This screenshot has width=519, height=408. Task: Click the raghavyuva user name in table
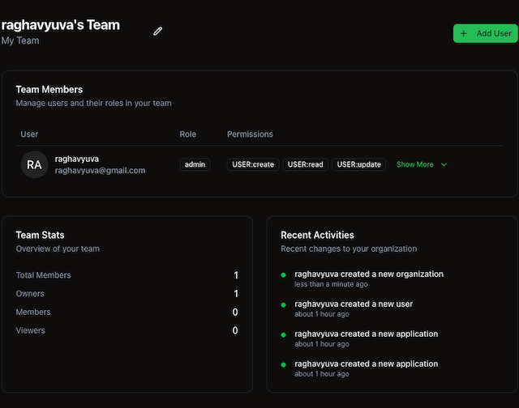click(x=77, y=159)
